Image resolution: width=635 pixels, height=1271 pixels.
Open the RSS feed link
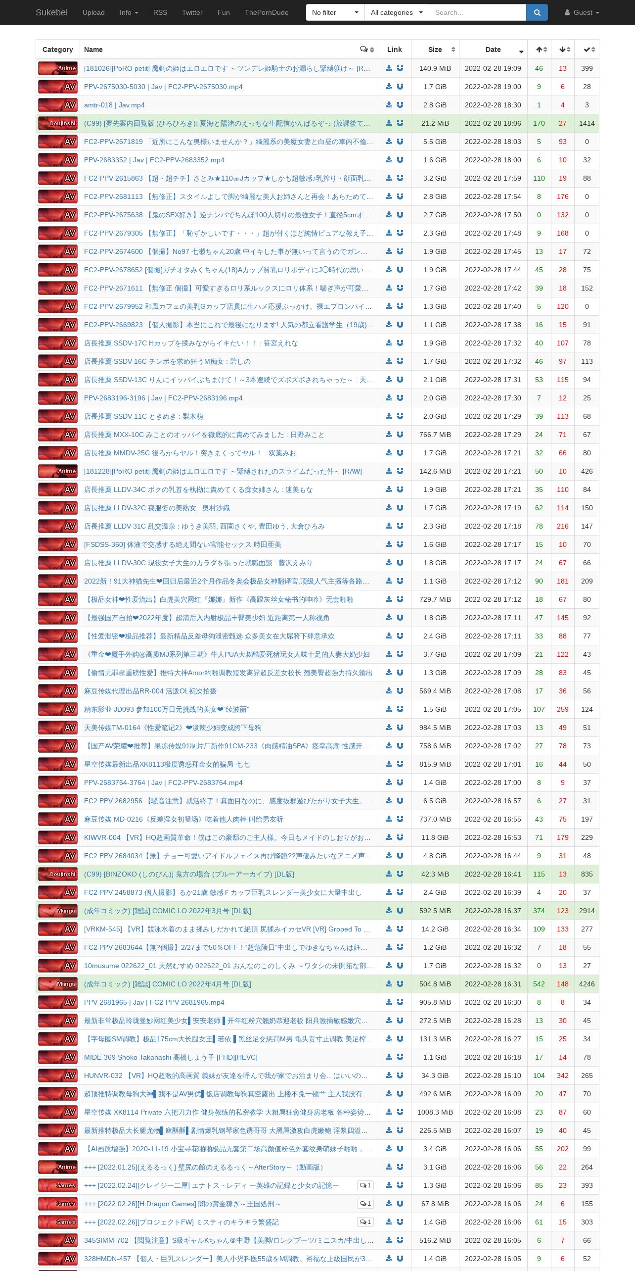tap(160, 12)
